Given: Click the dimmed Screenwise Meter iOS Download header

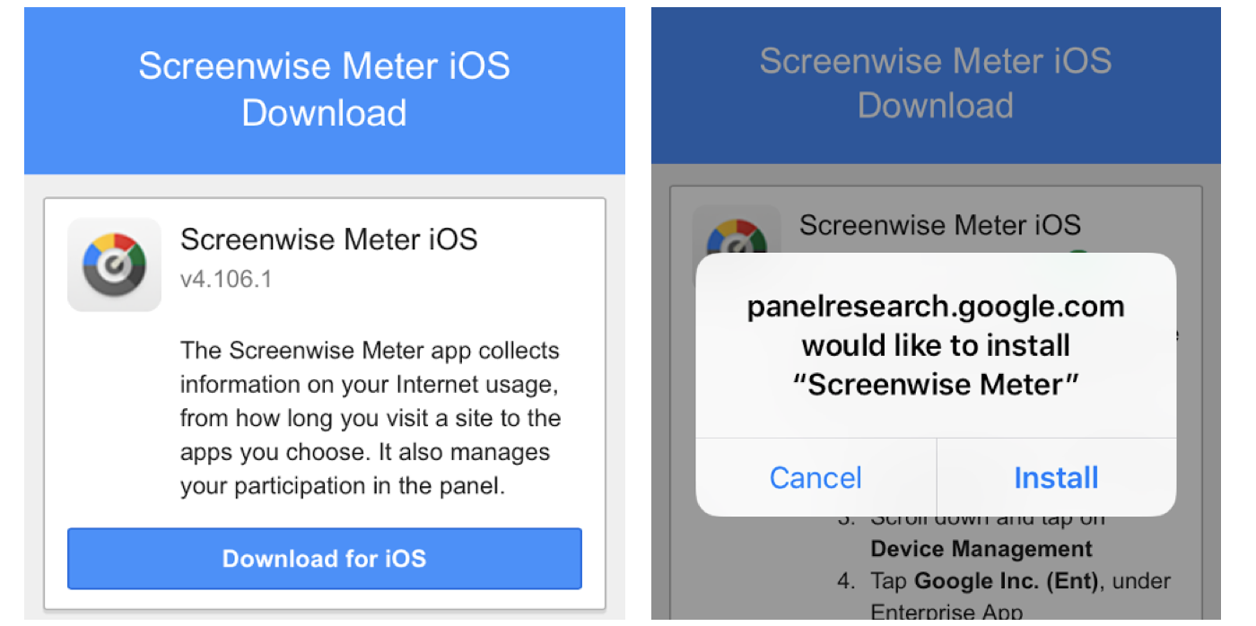Looking at the screenshot, I should (935, 83).
